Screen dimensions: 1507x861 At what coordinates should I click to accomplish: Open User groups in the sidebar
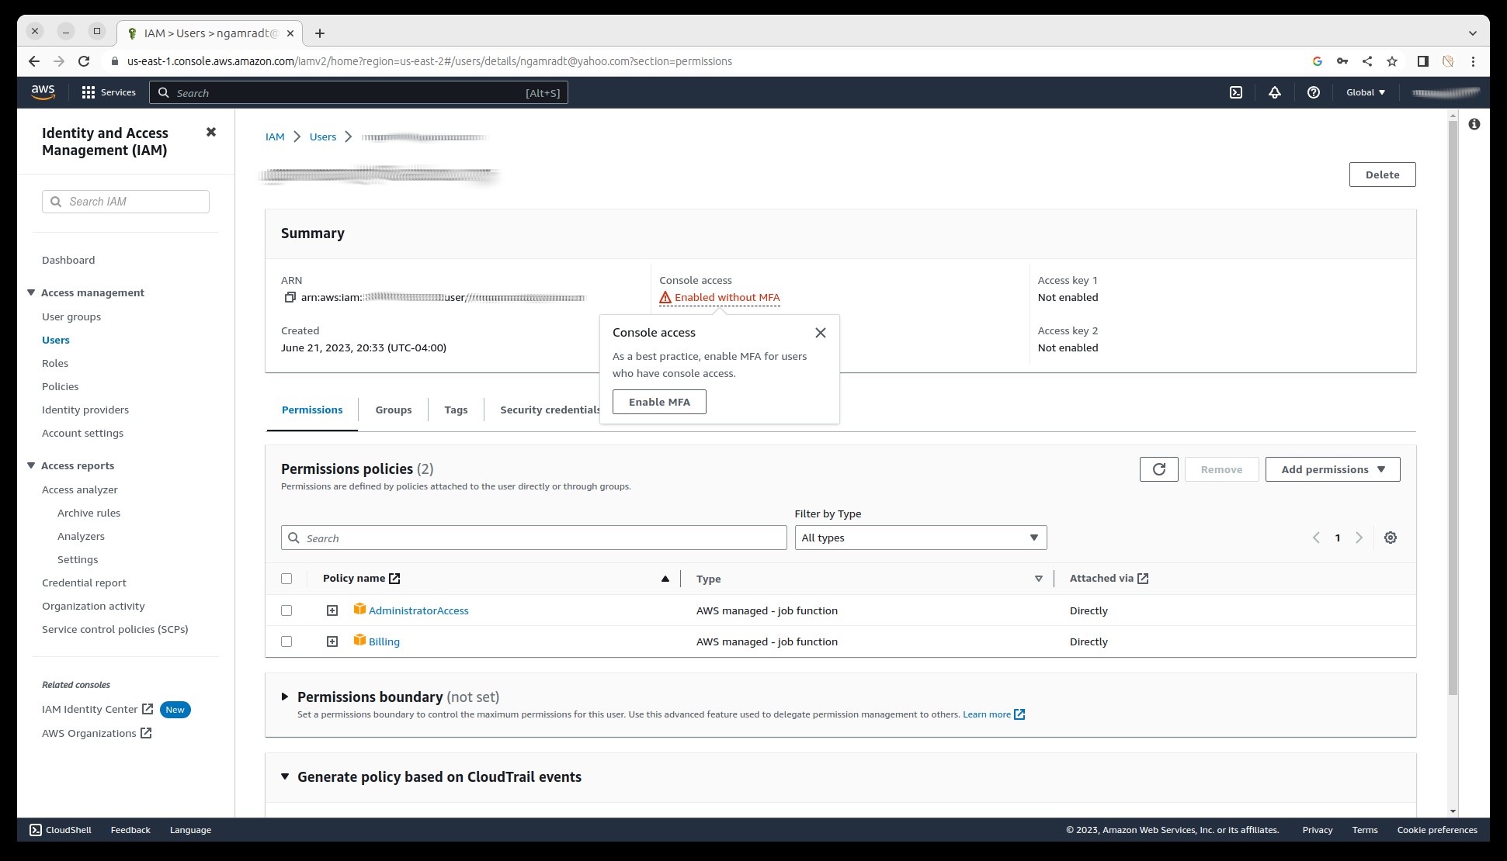(x=71, y=316)
